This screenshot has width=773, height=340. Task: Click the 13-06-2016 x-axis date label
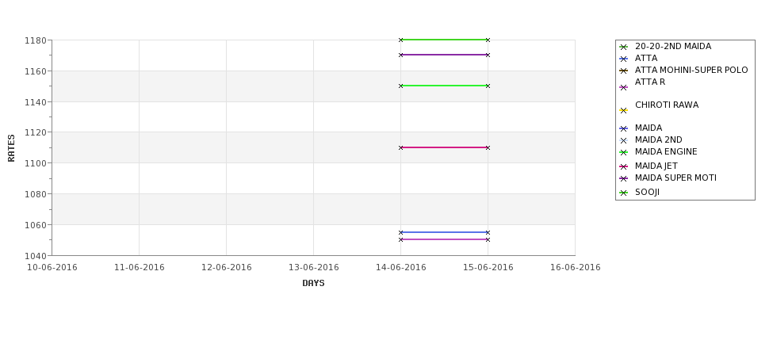click(x=313, y=268)
